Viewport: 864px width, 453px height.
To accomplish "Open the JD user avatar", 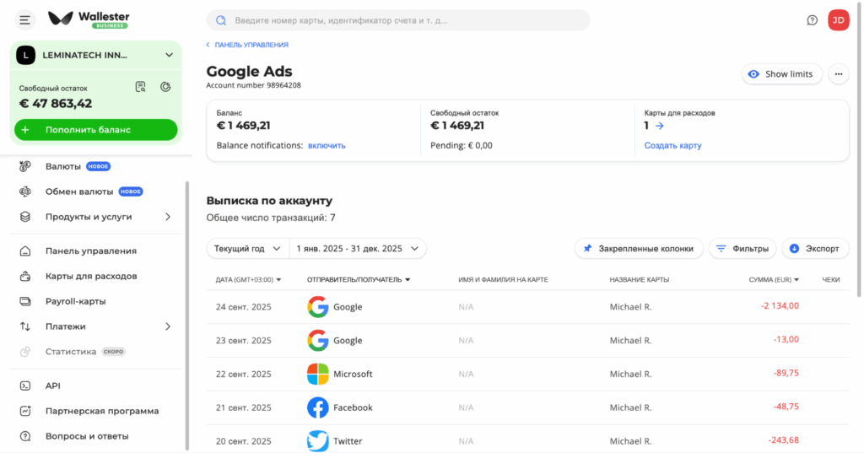I will tap(838, 20).
